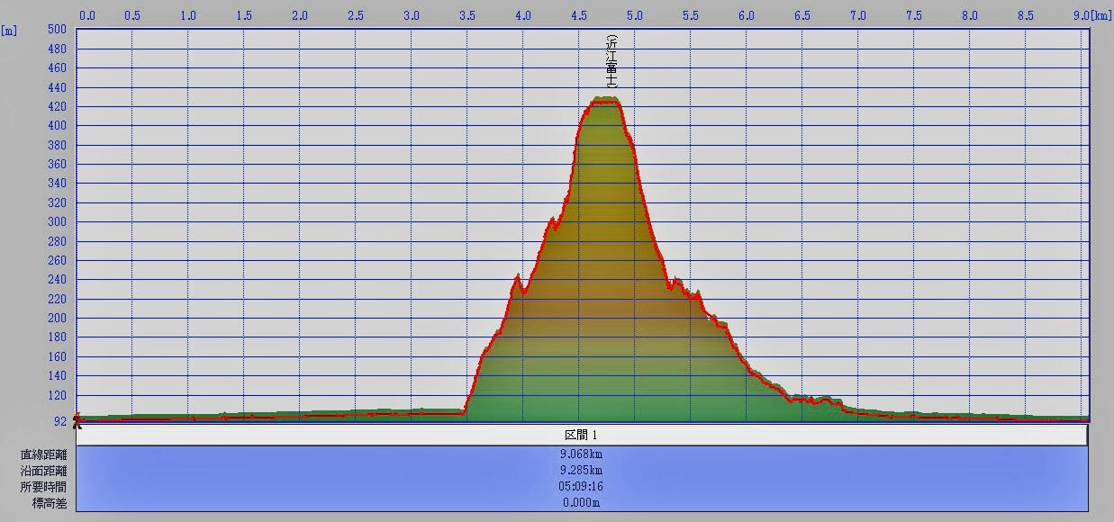This screenshot has width=1114, height=522.
Task: Select the 9.068km straight distance value
Action: 582,454
